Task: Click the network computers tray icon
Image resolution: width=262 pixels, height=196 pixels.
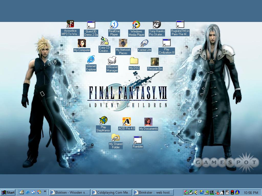Action: (186, 192)
